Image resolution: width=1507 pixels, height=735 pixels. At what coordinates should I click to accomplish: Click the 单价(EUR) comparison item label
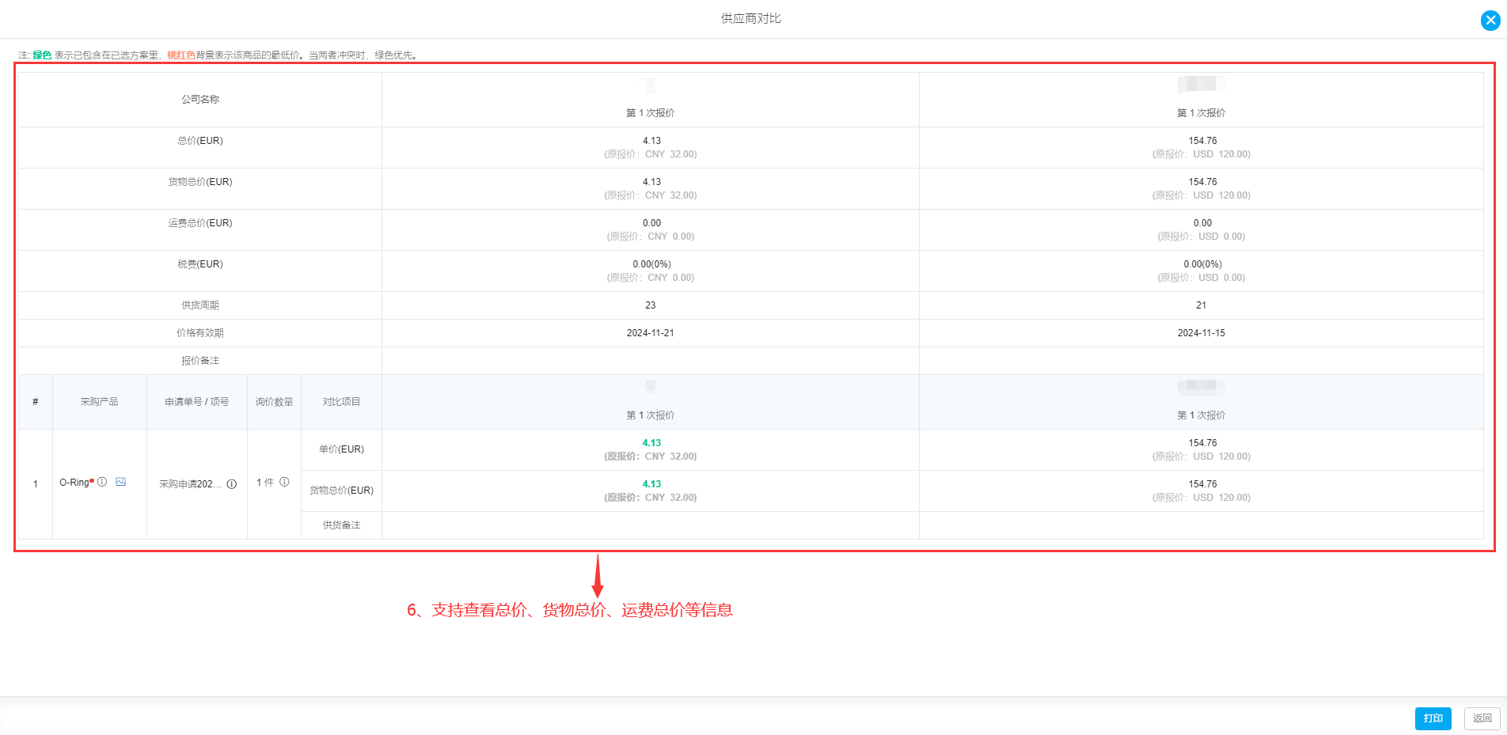click(341, 449)
